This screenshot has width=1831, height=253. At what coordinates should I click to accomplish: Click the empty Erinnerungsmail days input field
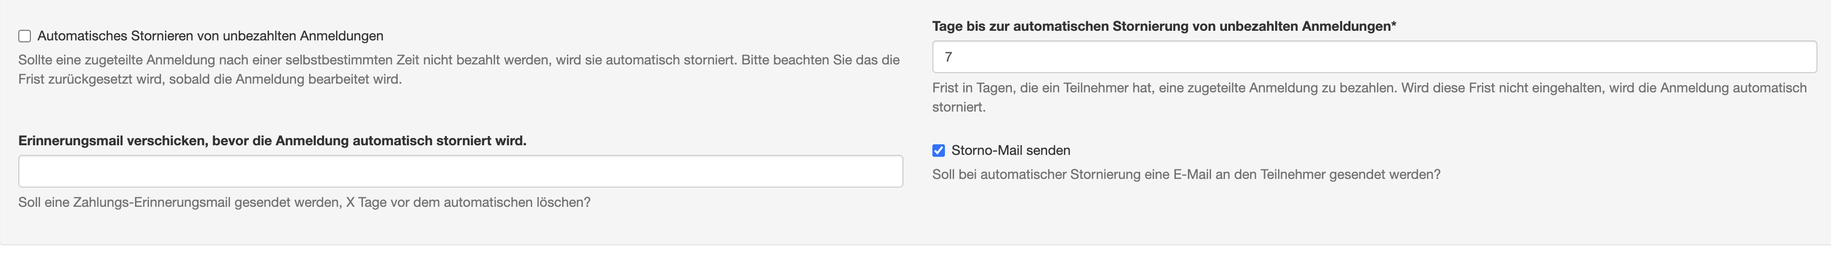tap(460, 172)
